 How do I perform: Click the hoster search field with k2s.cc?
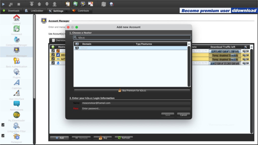pos(132,38)
